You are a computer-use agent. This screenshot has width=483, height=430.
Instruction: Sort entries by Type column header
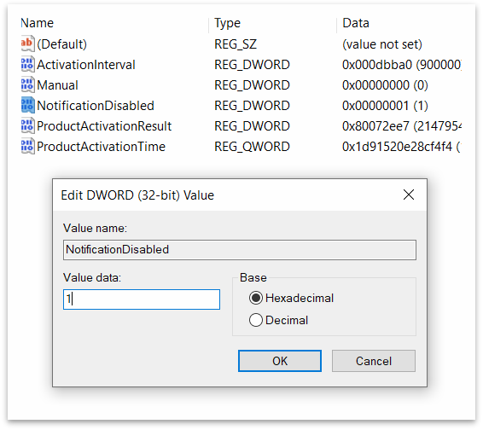pyautogui.click(x=227, y=23)
